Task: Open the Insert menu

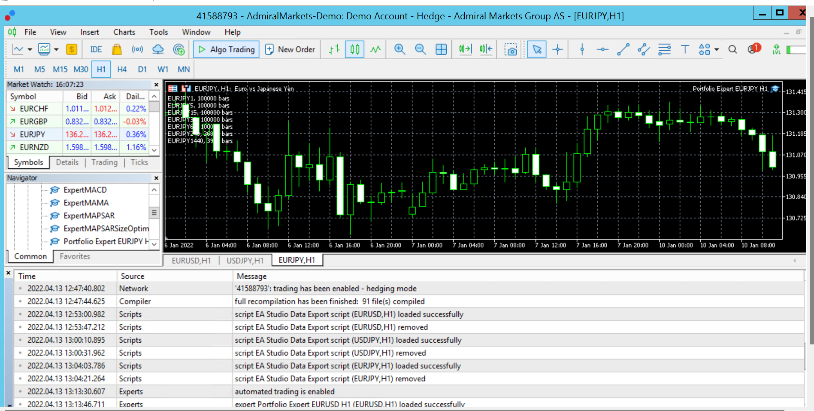Action: (90, 32)
